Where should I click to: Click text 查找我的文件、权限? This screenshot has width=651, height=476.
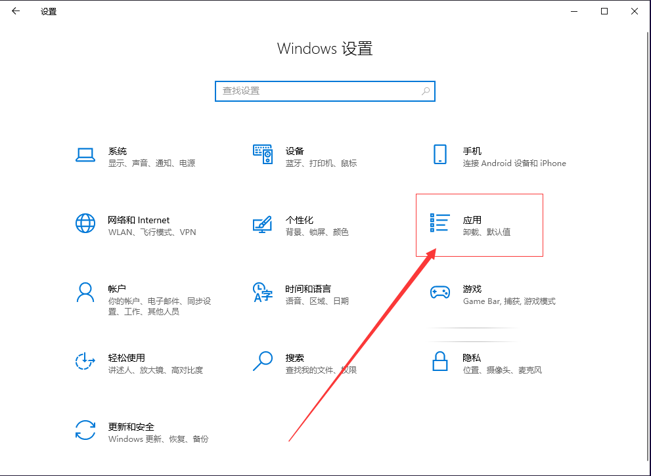pyautogui.click(x=321, y=370)
